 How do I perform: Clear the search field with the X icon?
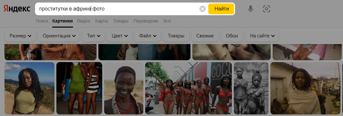coord(203,9)
